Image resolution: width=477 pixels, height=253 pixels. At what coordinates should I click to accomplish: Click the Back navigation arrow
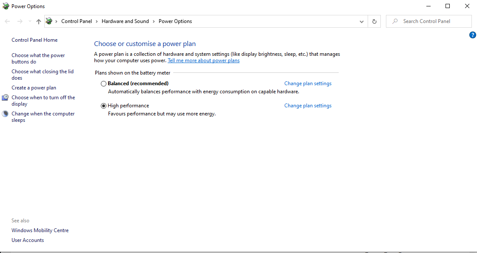coord(8,21)
